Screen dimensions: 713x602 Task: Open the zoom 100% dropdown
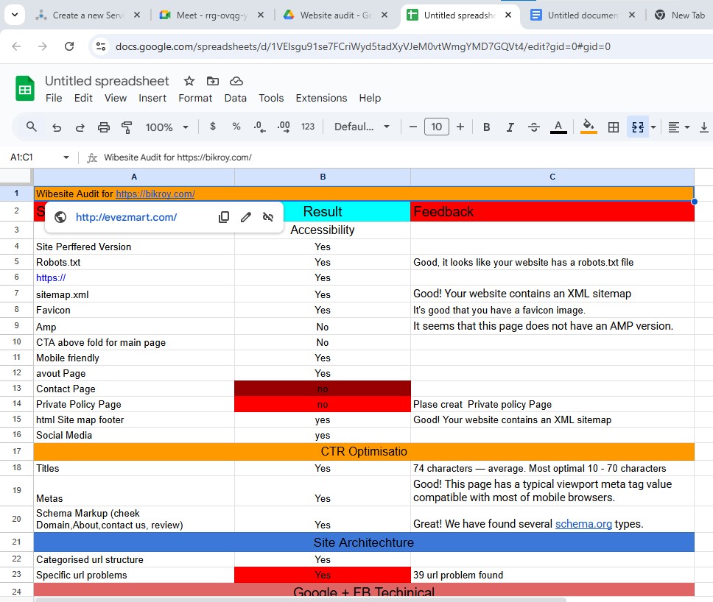[x=168, y=127]
